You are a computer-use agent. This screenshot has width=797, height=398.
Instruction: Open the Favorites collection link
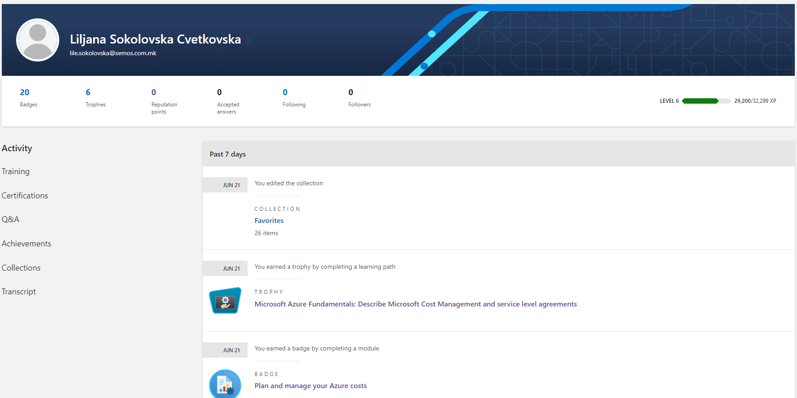[269, 221]
